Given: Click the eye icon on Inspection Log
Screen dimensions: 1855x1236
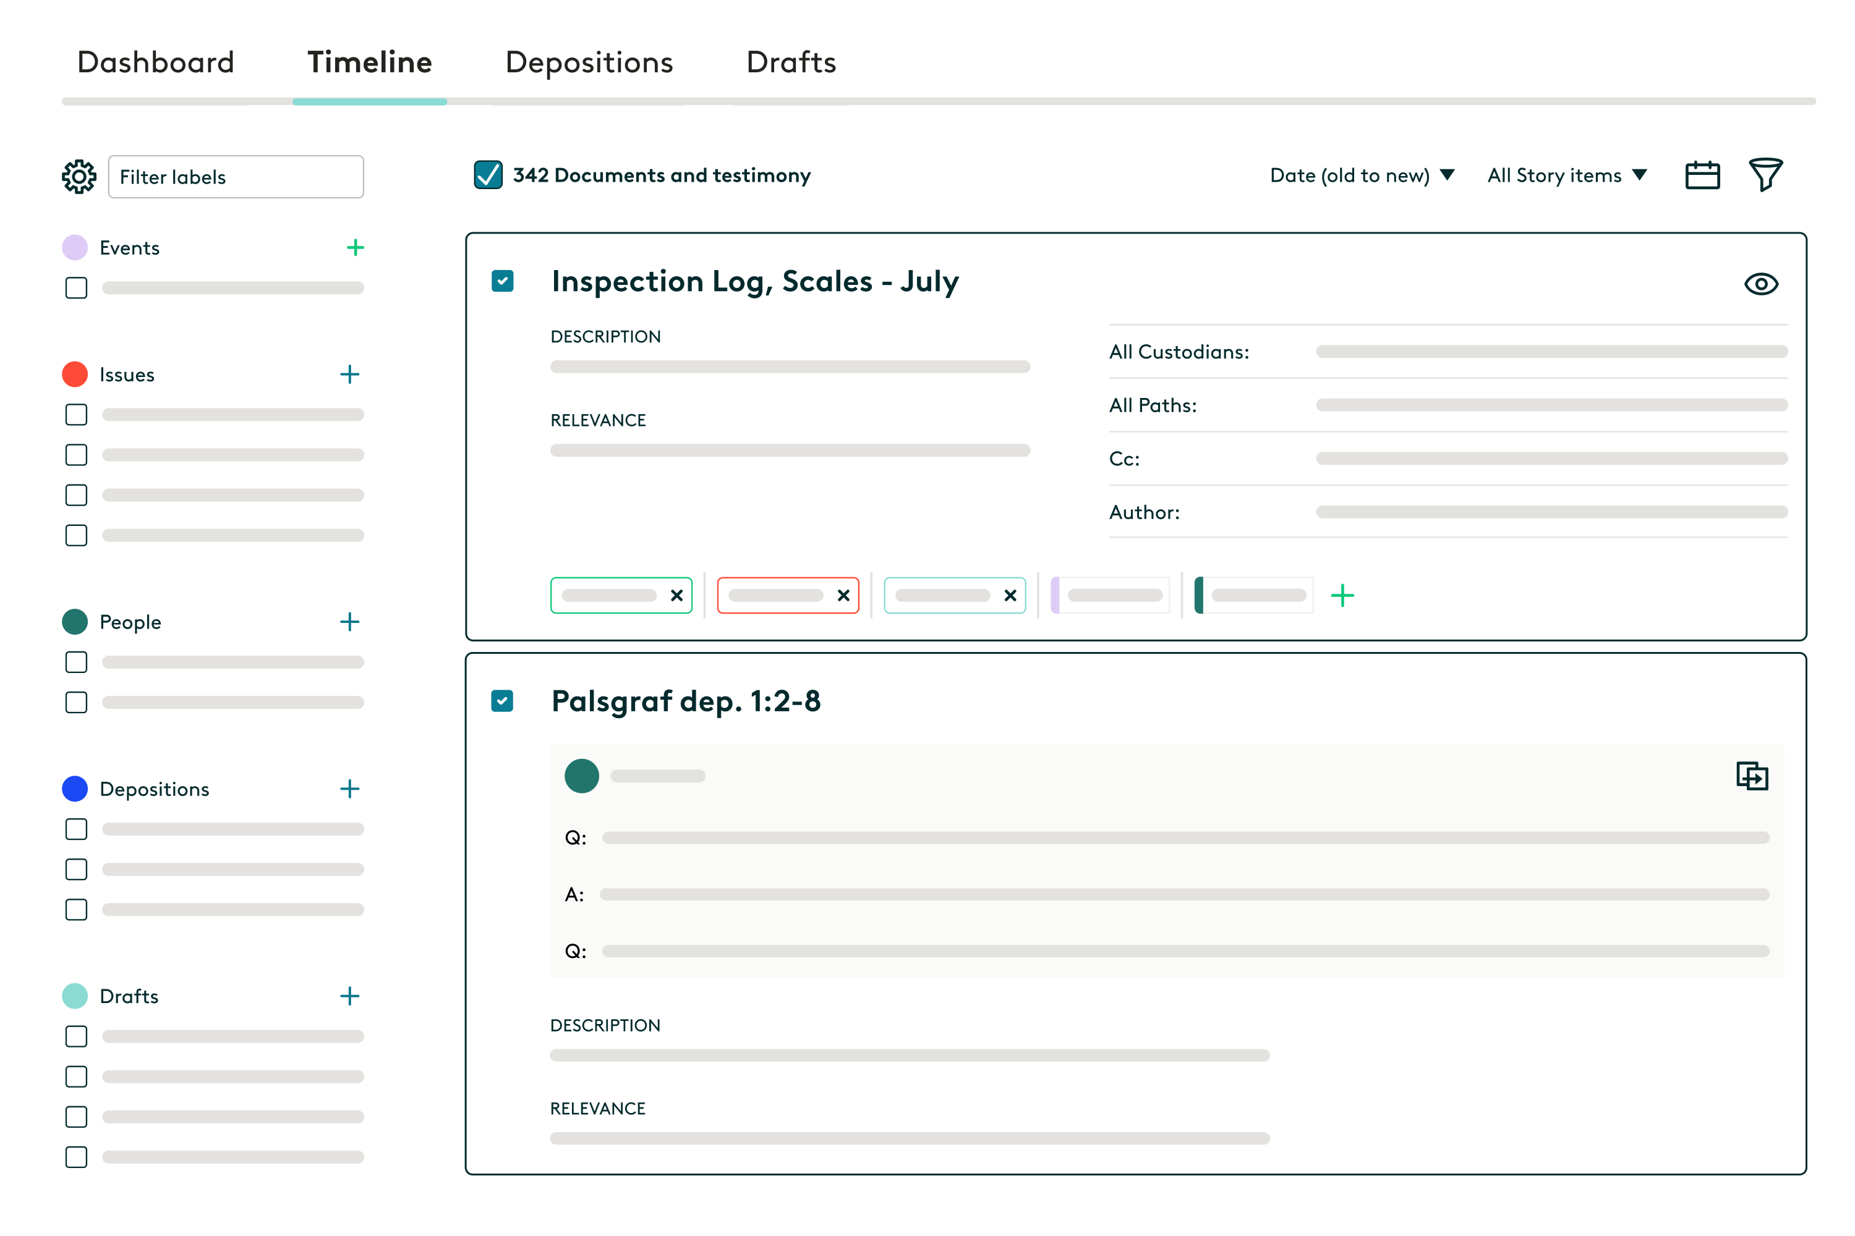Looking at the screenshot, I should tap(1761, 284).
